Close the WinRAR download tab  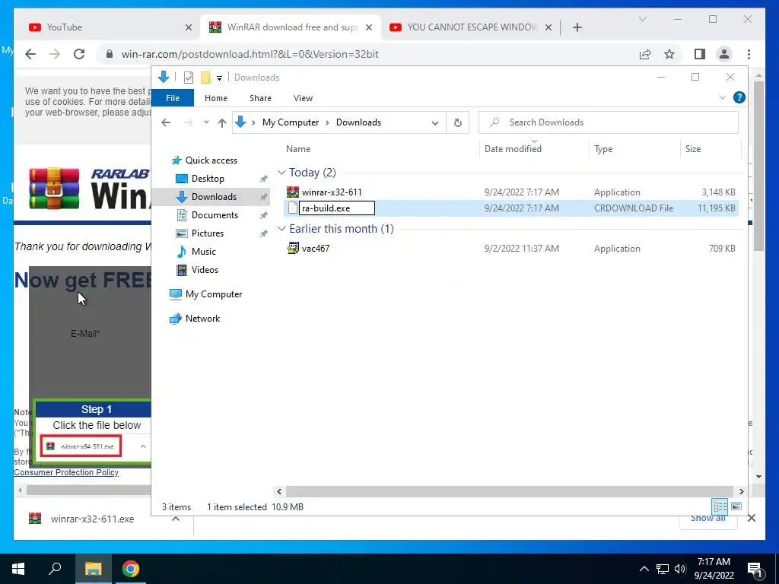pos(369,27)
